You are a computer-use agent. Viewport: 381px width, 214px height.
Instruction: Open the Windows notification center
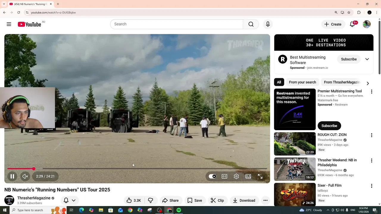coord(375,210)
